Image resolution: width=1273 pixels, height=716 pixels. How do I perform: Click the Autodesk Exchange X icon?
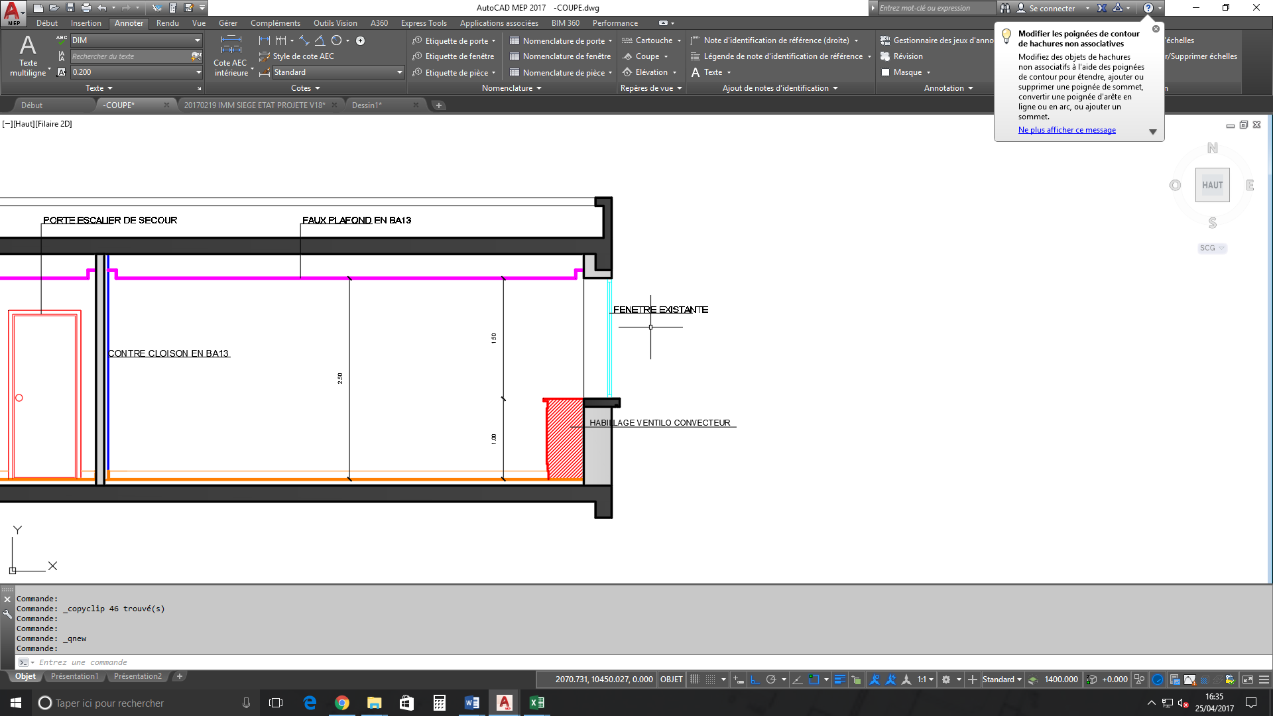1102,8
